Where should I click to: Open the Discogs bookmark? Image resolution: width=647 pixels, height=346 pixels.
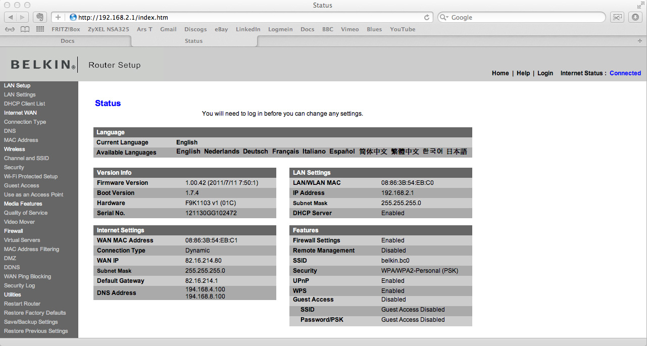tap(195, 29)
